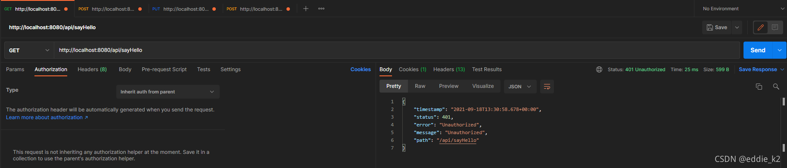Open the GET method dropdown

click(x=29, y=50)
